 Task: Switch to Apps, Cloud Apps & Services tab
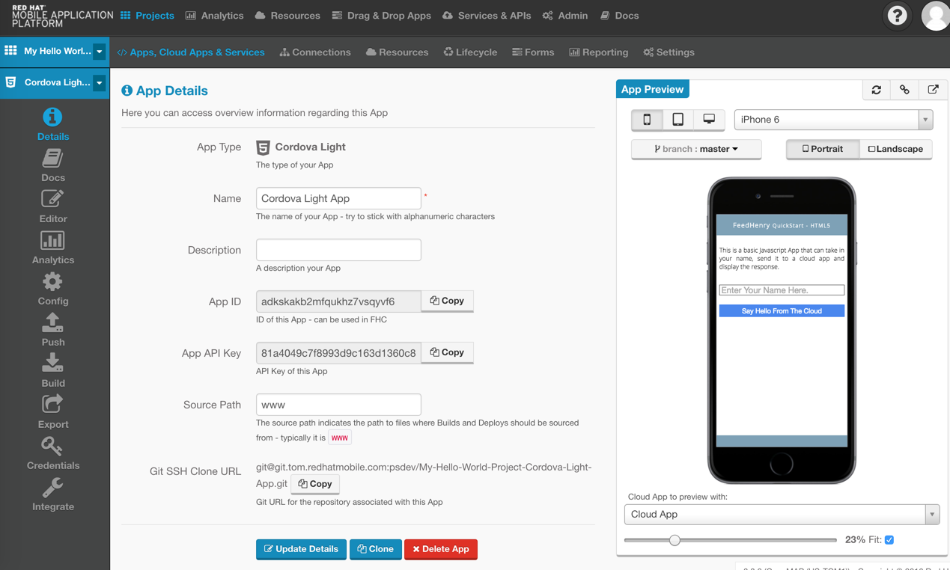191,52
